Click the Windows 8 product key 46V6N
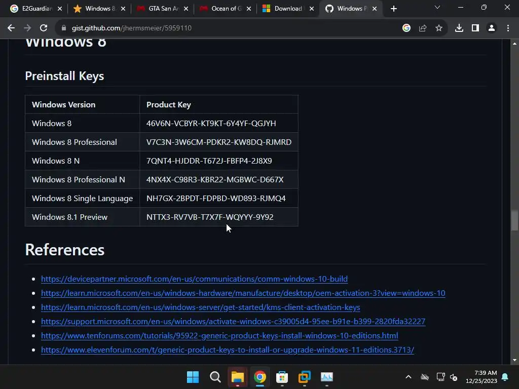519x389 pixels. coord(211,124)
